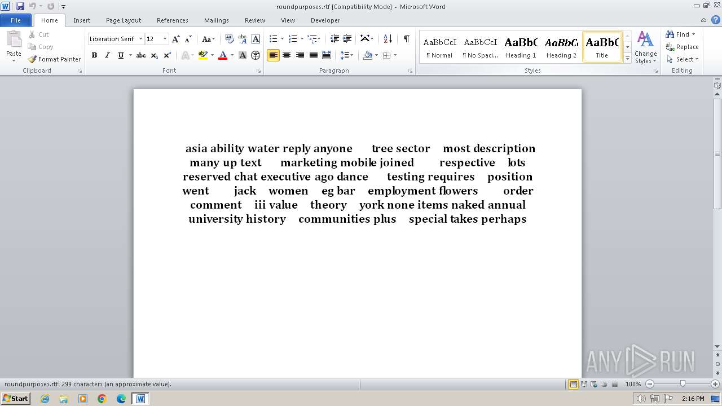Click Line Spacing icon
This screenshot has height=406, width=722.
click(345, 55)
